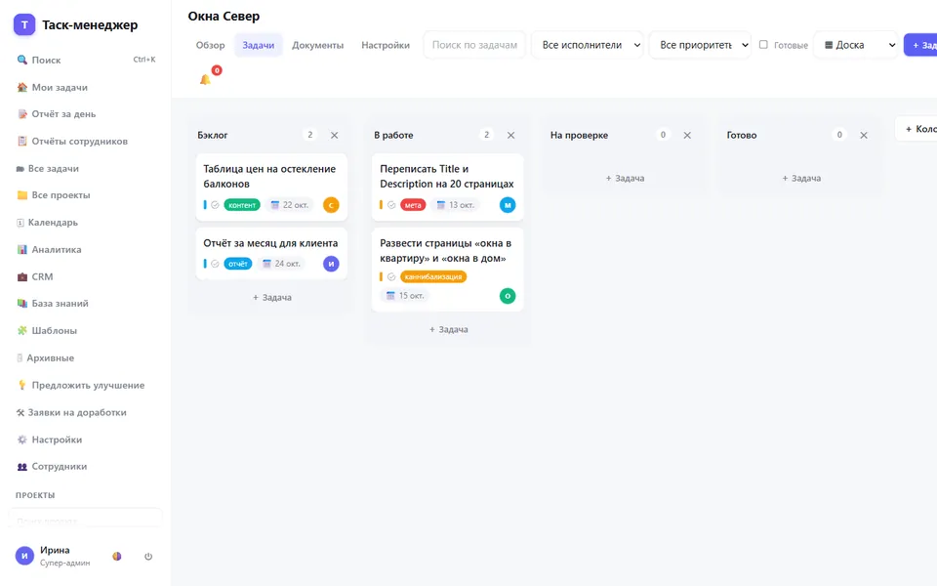Screen dimensions: 937x586
Task: Open the Документы tab
Action: click(x=318, y=45)
